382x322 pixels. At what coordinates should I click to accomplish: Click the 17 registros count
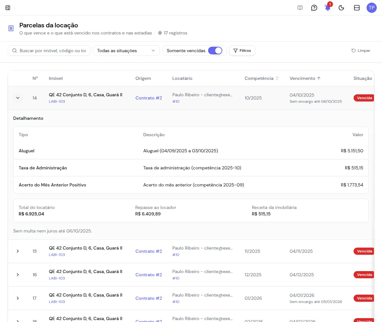173,33
